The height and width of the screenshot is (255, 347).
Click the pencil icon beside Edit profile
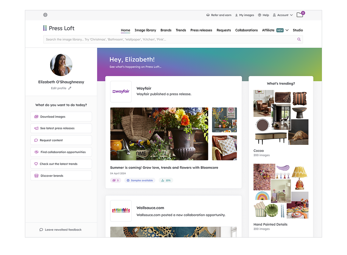[70, 88]
